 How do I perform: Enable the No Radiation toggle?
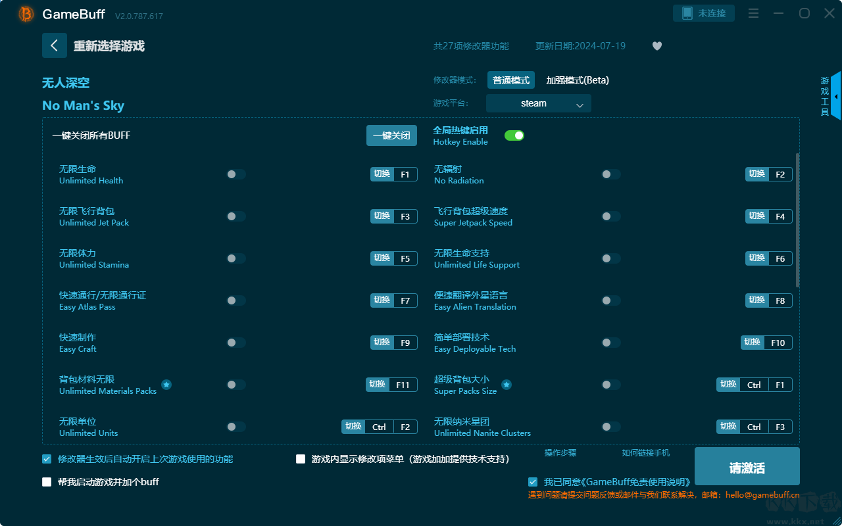(x=611, y=174)
